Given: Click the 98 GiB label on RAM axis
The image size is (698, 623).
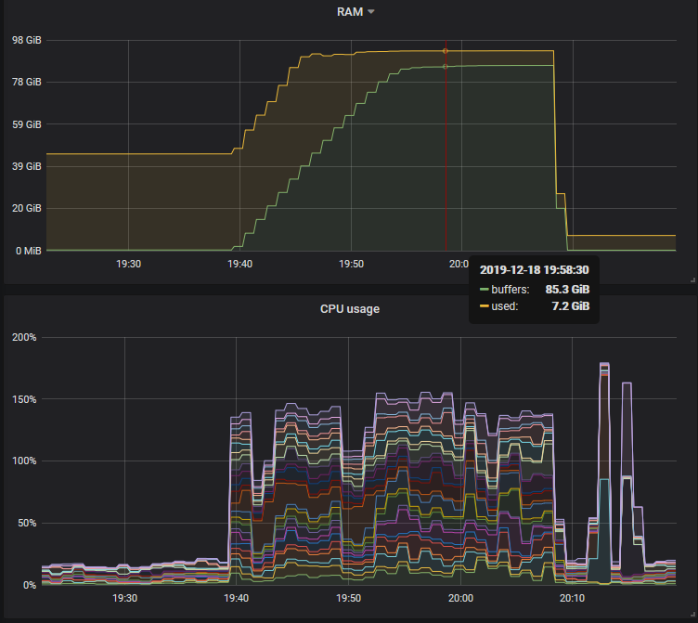Looking at the screenshot, I should [26, 40].
